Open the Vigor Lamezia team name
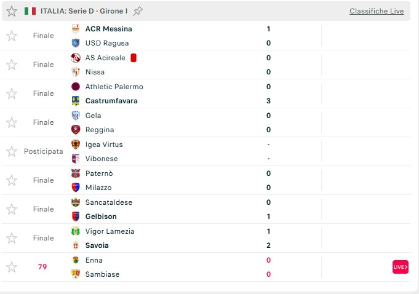Viewport: 419px width, 294px height. tap(110, 231)
